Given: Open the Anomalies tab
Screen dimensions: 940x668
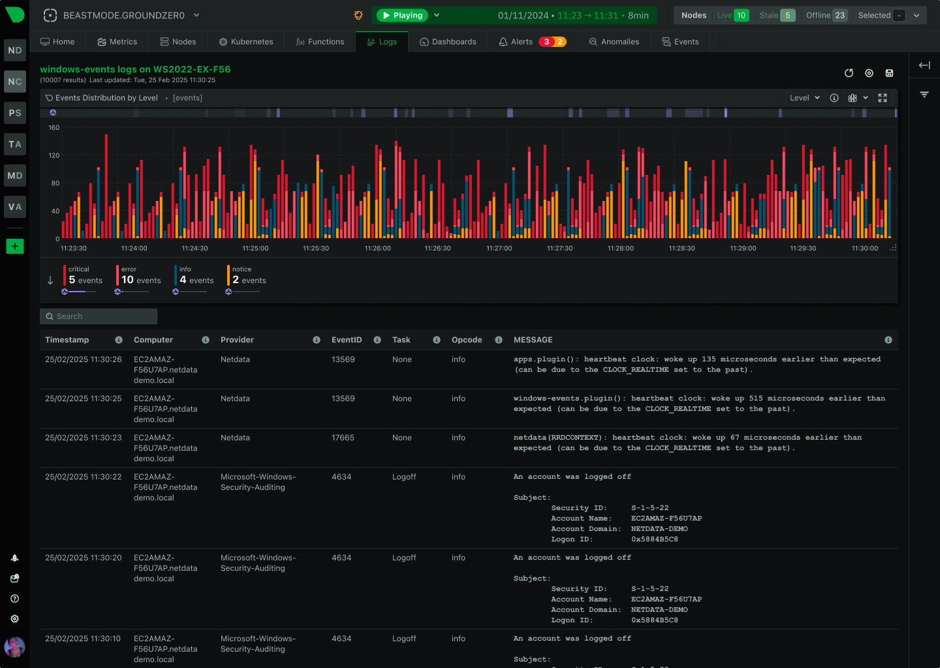Looking at the screenshot, I should [614, 42].
